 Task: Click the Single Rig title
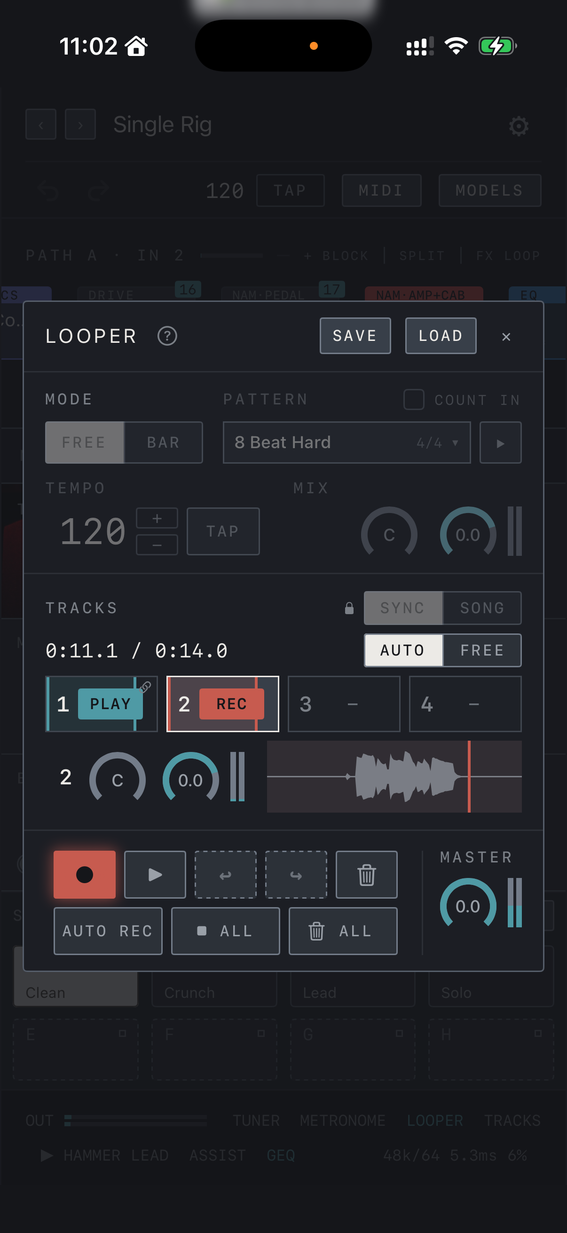pos(163,125)
